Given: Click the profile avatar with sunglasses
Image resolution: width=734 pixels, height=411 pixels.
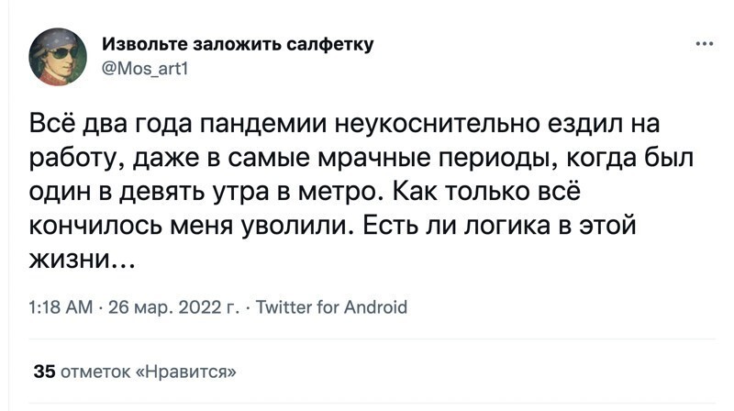Looking at the screenshot, I should [x=57, y=57].
